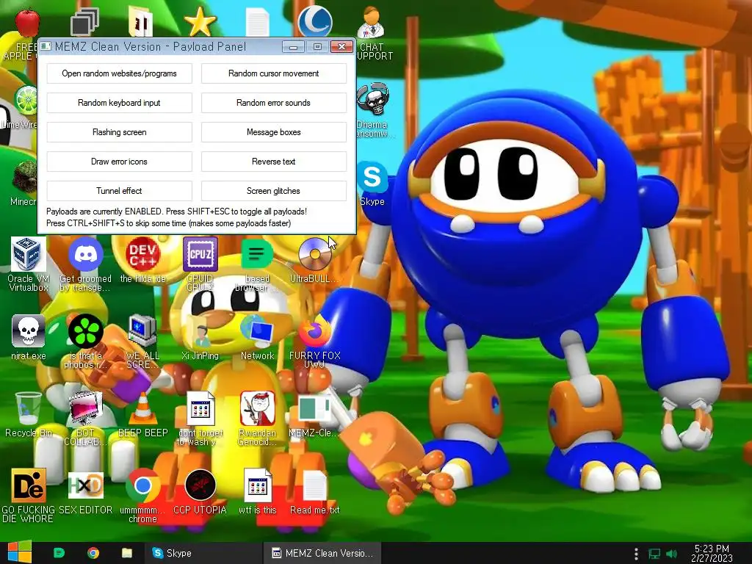Select the Xi JinPing desktop icon
Image resolution: width=752 pixels, height=564 pixels.
tap(200, 333)
